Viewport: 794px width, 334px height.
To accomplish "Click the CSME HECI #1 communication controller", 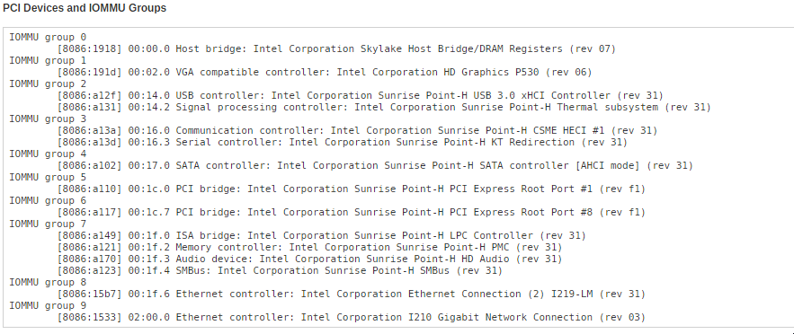I will click(x=357, y=130).
